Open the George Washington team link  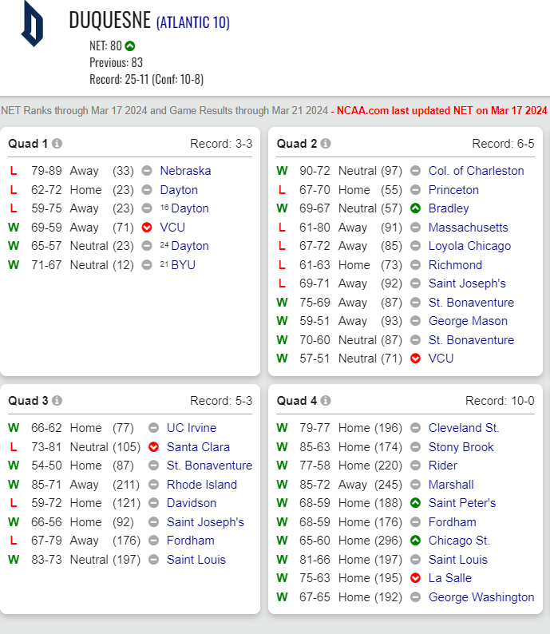(x=481, y=597)
